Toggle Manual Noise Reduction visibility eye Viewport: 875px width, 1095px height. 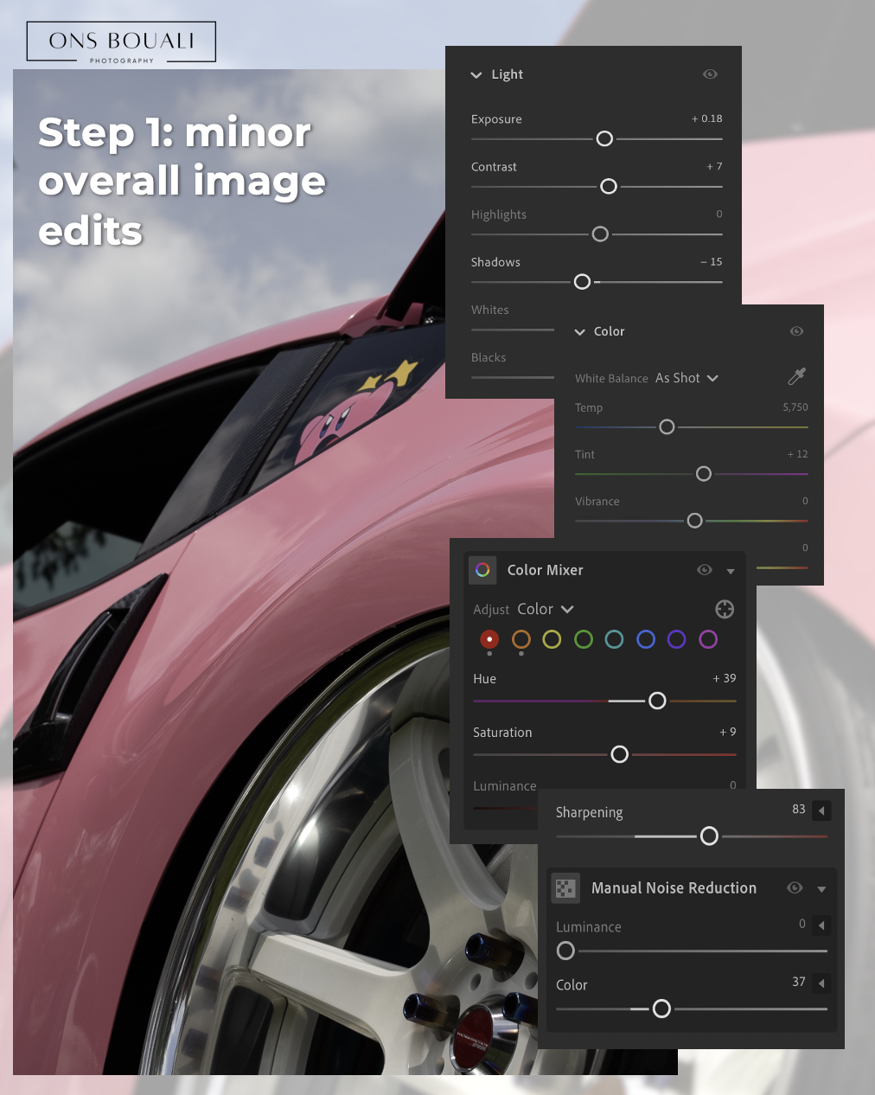pos(795,887)
